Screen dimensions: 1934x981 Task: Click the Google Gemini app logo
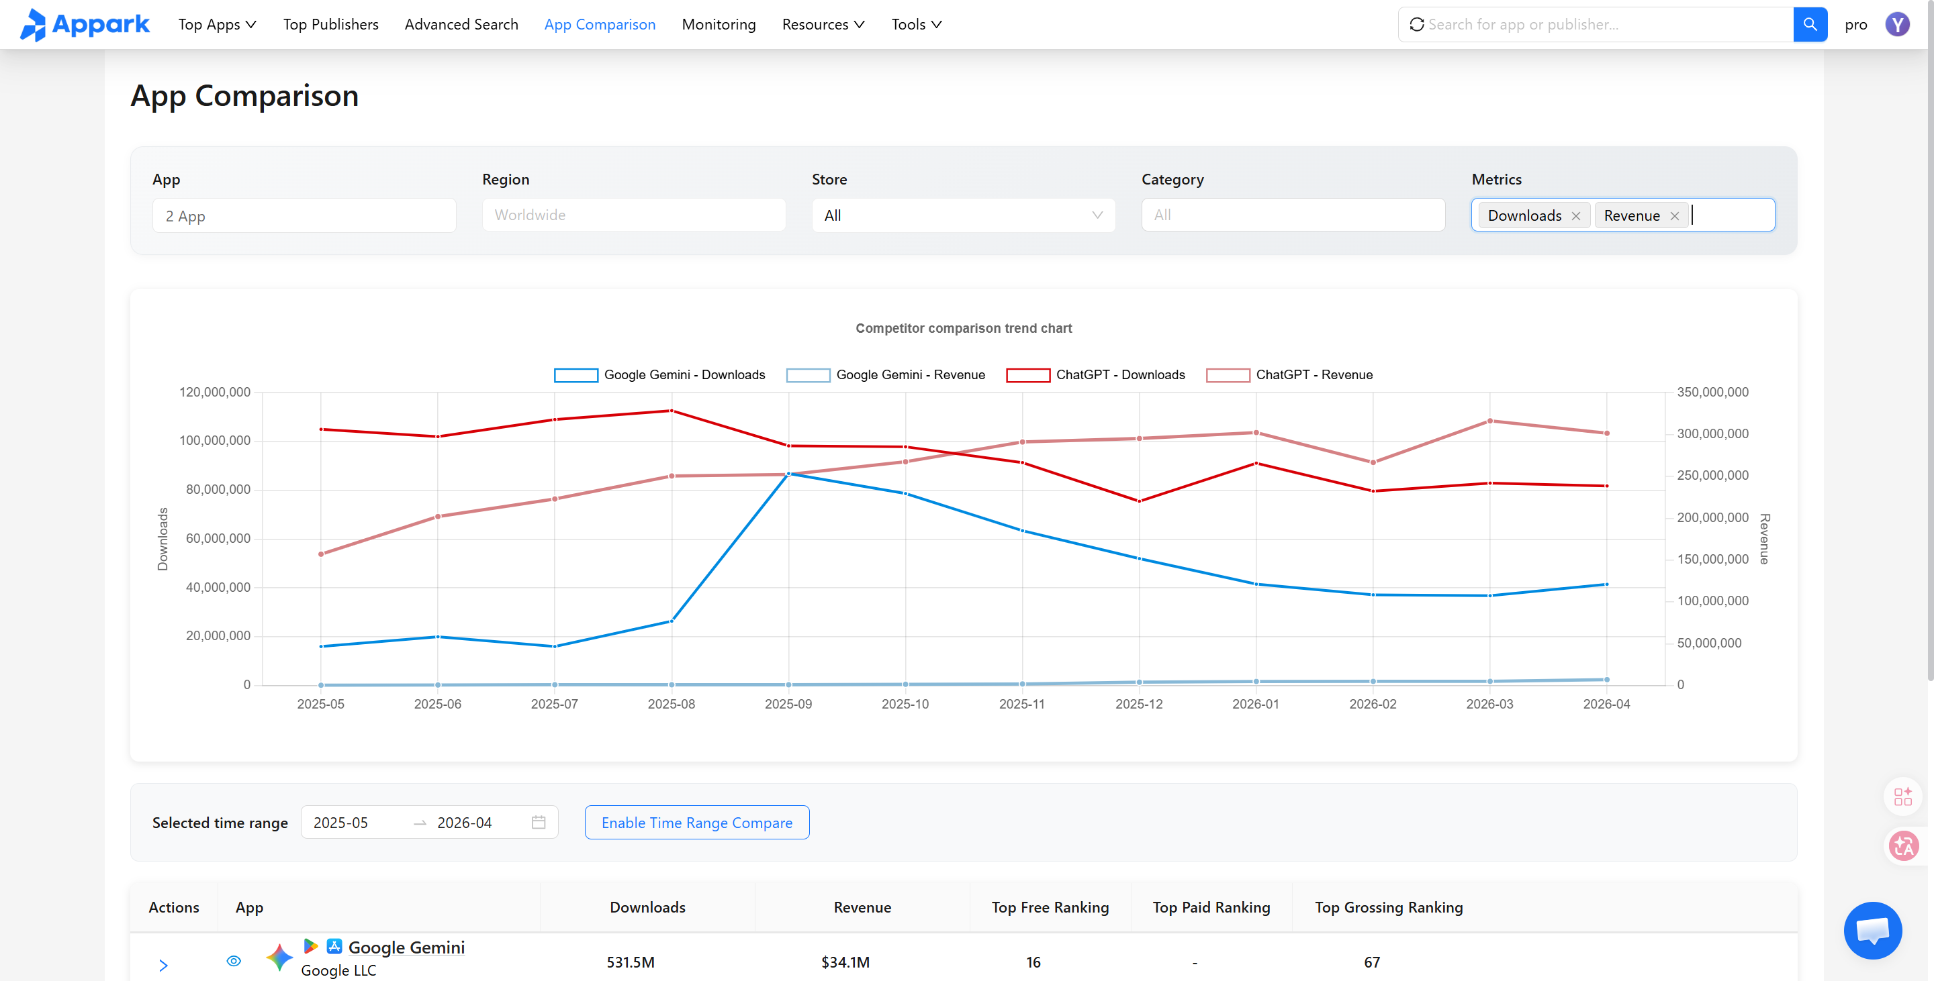279,958
